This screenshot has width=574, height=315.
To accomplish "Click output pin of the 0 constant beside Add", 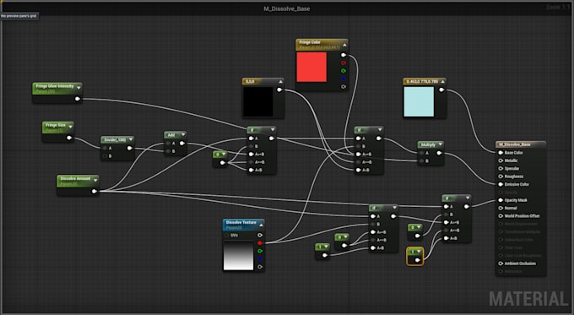I will click(222, 162).
